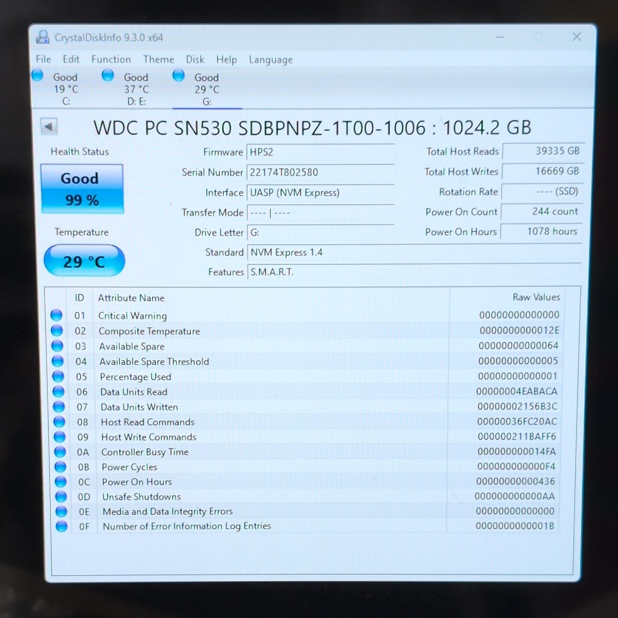Select the Composite Temperature attribute name
The image size is (618, 618).
click(x=149, y=331)
